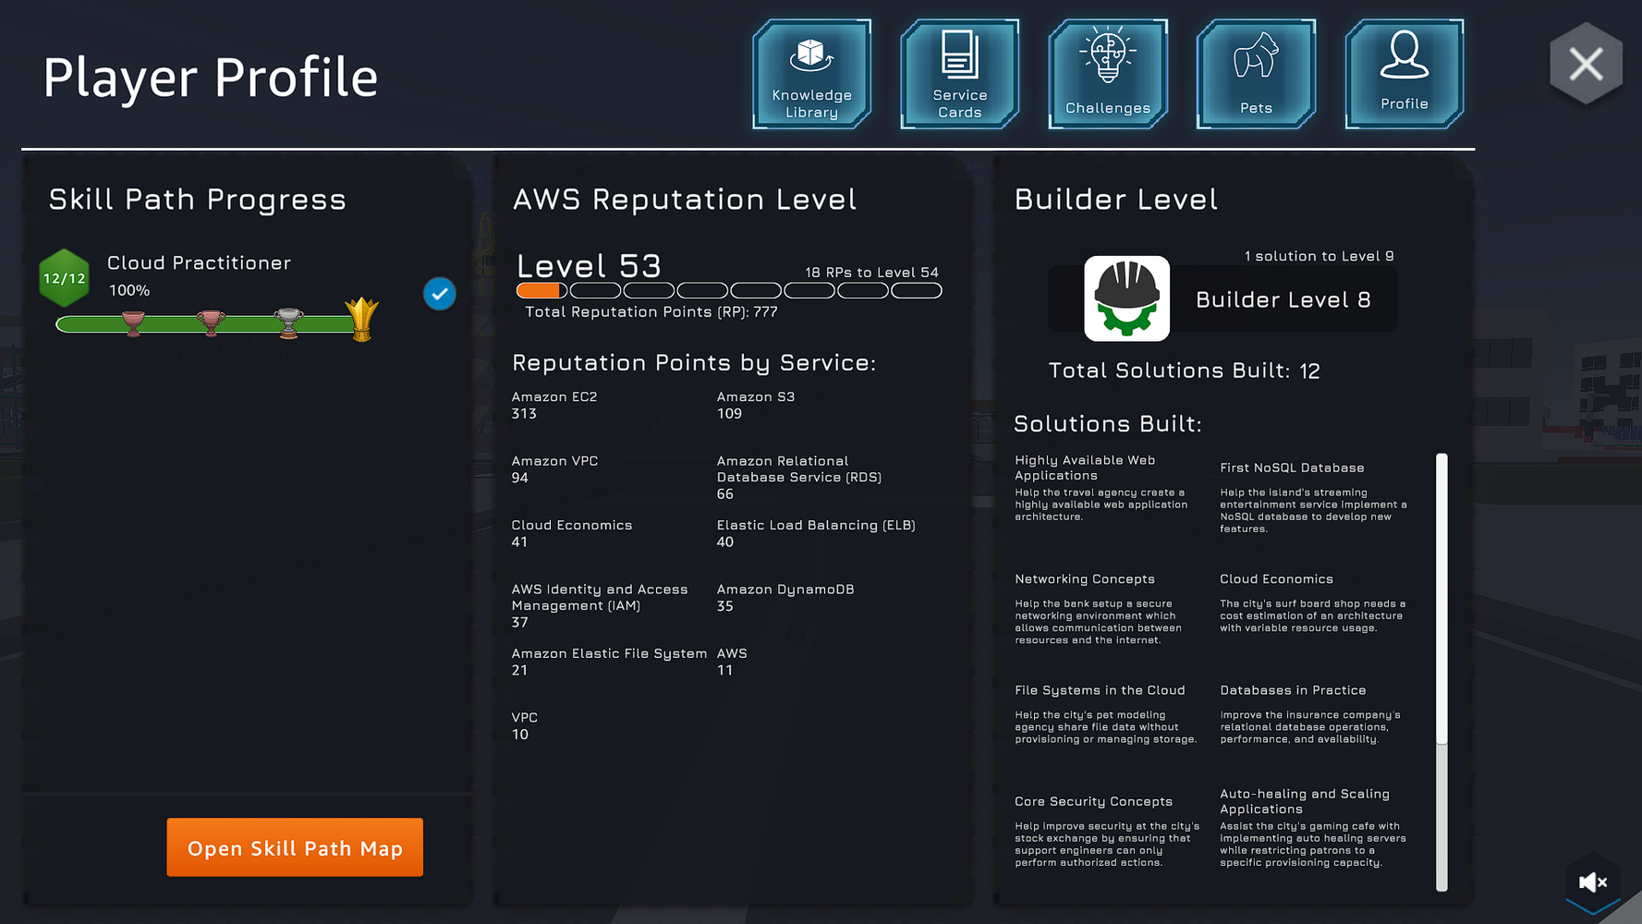Toggle the sound mute speaker icon

(x=1592, y=882)
